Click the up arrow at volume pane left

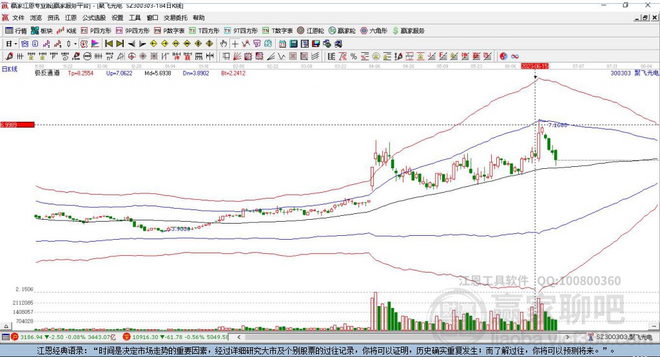tap(6, 326)
